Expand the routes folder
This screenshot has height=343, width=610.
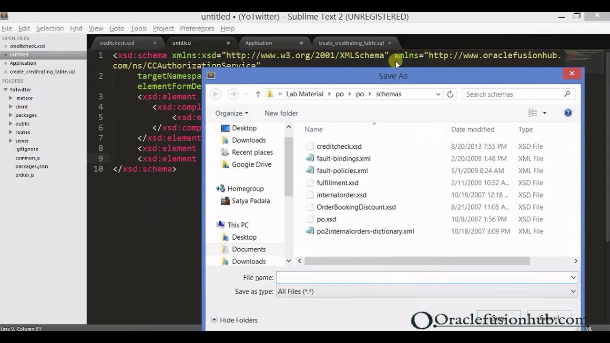click(x=11, y=132)
